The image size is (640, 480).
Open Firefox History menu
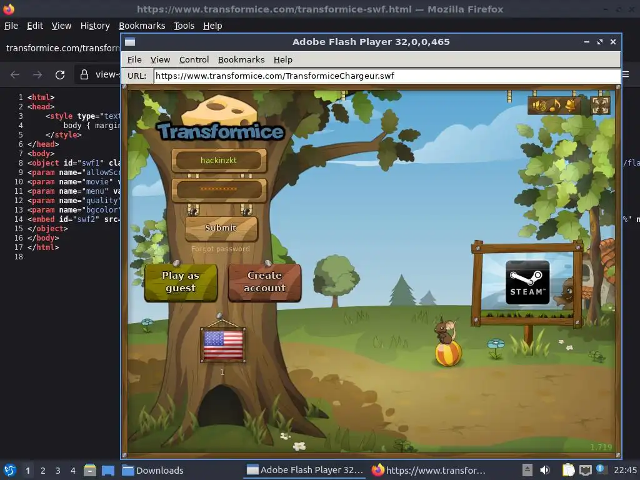[95, 26]
